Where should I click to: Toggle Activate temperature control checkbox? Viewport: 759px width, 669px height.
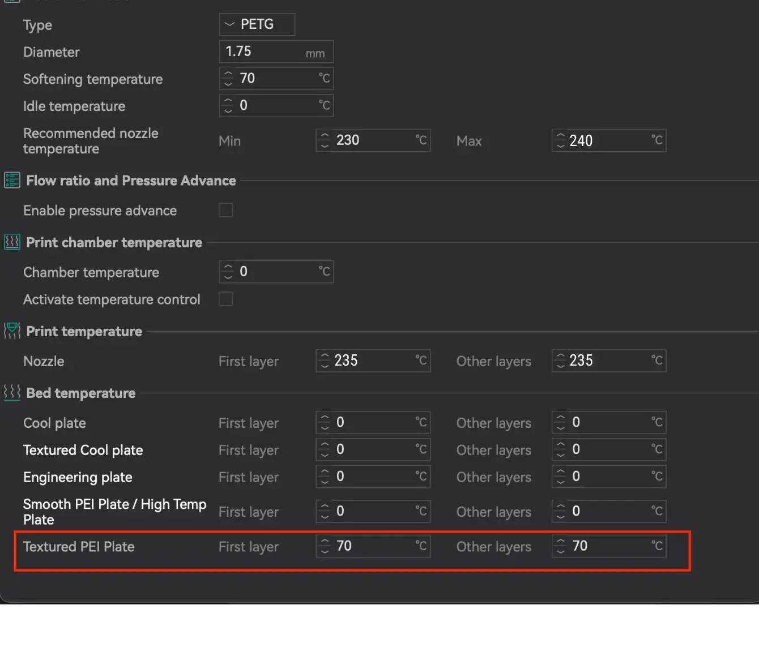(x=225, y=299)
